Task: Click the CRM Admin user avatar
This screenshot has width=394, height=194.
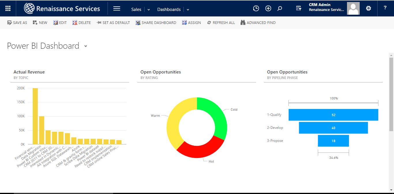Action: [x=353, y=8]
